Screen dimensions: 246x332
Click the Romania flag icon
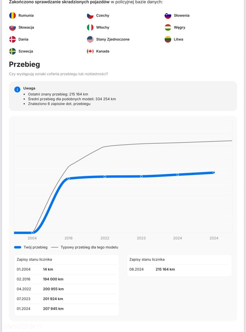[x=12, y=16]
